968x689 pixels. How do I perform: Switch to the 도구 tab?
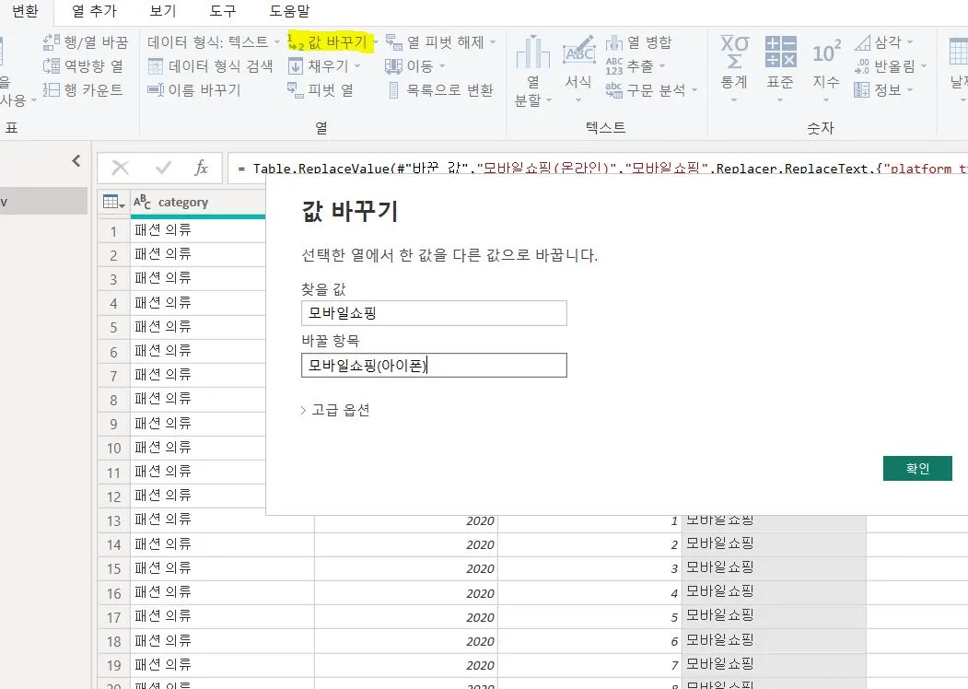click(x=223, y=11)
